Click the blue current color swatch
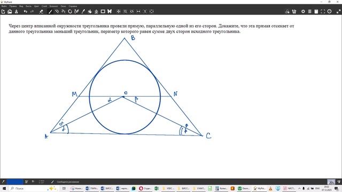This screenshot has height=192, width=342. [15, 182]
